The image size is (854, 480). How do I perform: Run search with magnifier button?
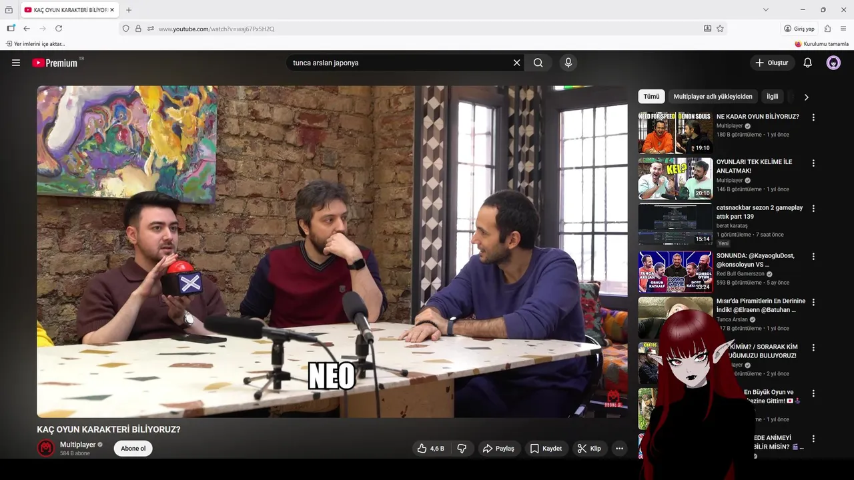point(538,63)
